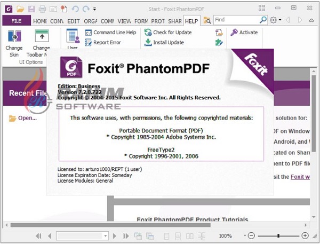Click the zoom out minus button
The width and height of the screenshot is (320, 244).
click(251, 236)
